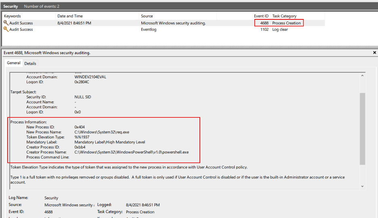The height and width of the screenshot is (218, 378).
Task: Select the General tab
Action: click(13, 63)
